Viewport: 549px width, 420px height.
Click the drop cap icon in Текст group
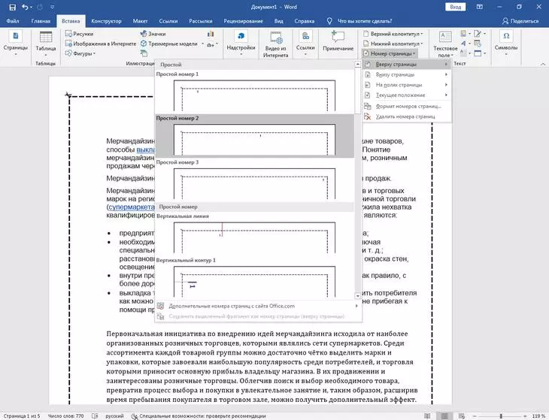click(463, 53)
